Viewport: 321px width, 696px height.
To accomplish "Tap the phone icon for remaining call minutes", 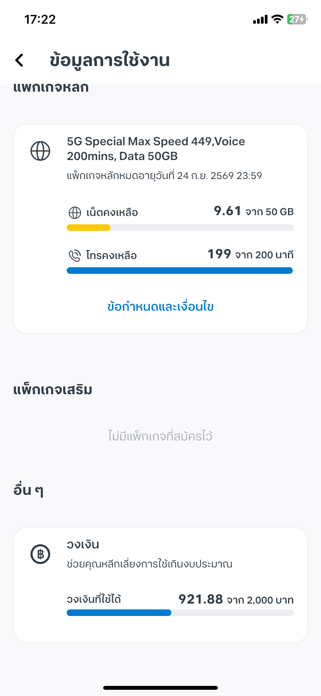I will pos(74,256).
